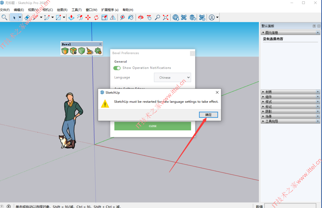Close the Bevel floating toolbar
Image resolution: width=322 pixels, height=208 pixels.
[x=100, y=44]
